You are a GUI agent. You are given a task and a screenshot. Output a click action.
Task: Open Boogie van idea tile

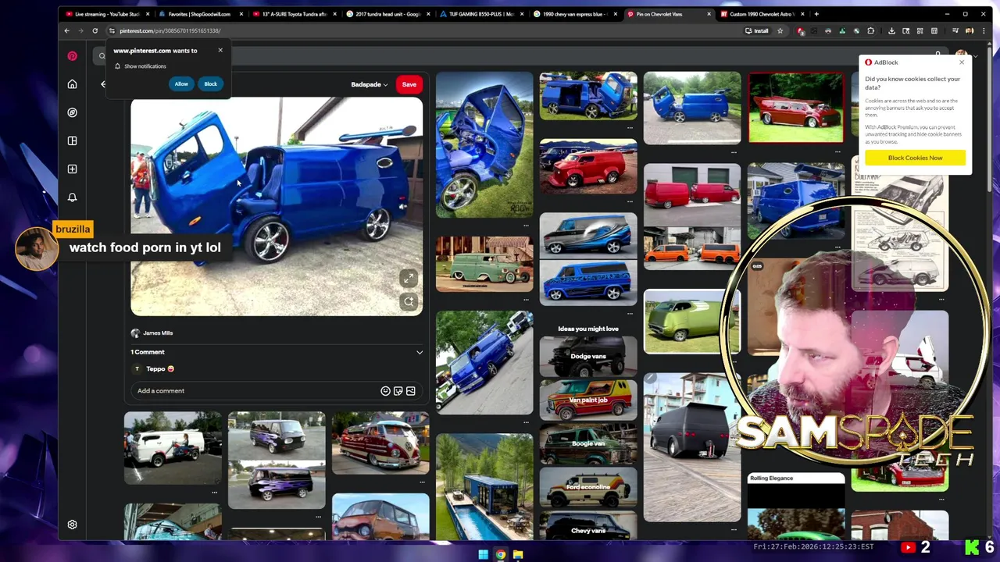(x=588, y=443)
